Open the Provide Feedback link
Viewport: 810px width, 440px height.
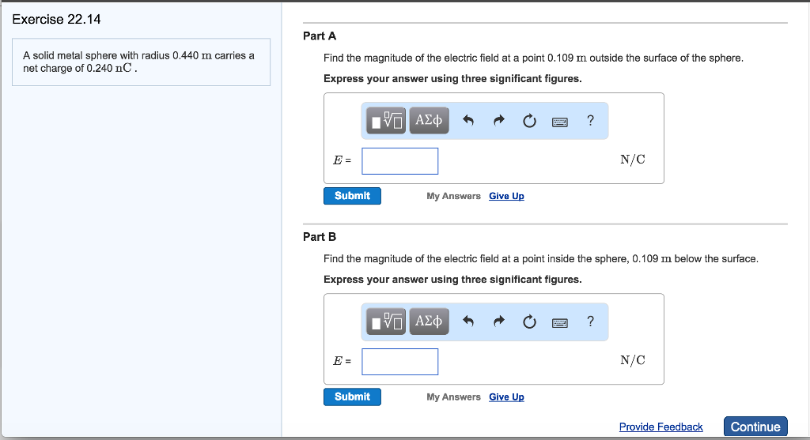(660, 427)
